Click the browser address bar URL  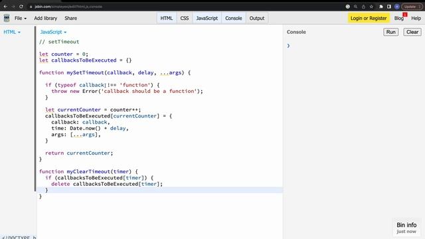coord(68,7)
